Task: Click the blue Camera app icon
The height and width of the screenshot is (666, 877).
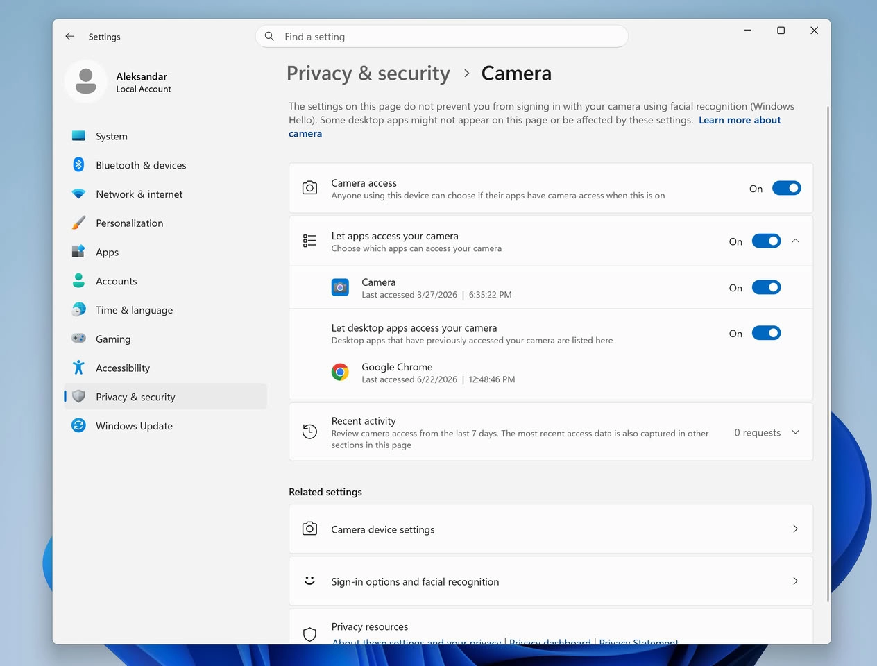Action: click(340, 287)
